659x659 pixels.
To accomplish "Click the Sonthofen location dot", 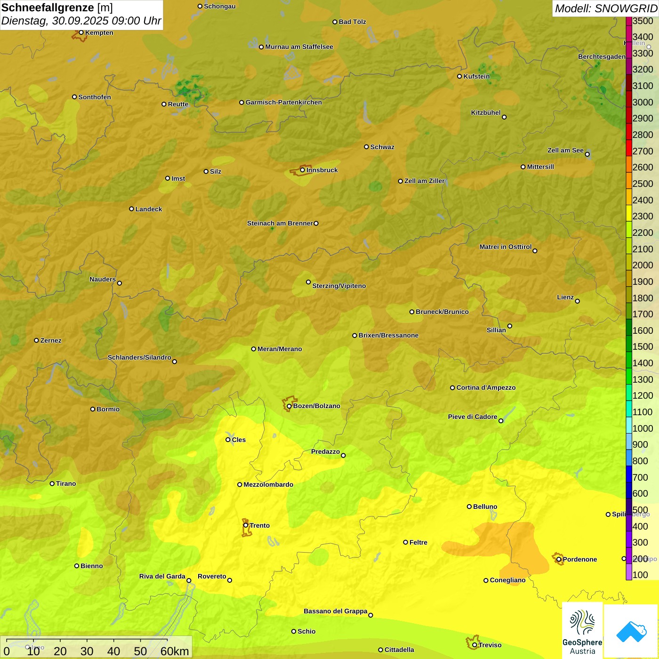I will (x=74, y=97).
